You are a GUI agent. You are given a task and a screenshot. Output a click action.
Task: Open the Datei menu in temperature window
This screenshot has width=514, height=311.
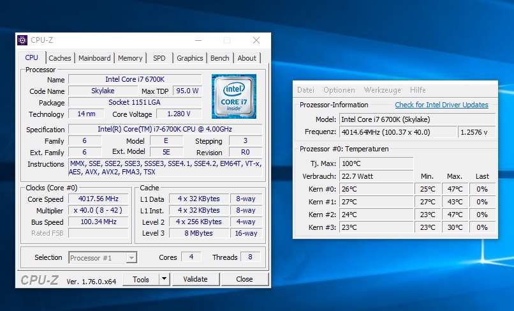click(x=305, y=90)
